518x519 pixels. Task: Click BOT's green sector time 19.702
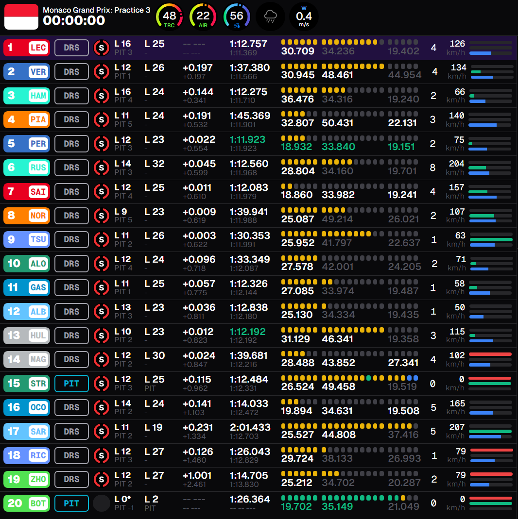point(296,506)
